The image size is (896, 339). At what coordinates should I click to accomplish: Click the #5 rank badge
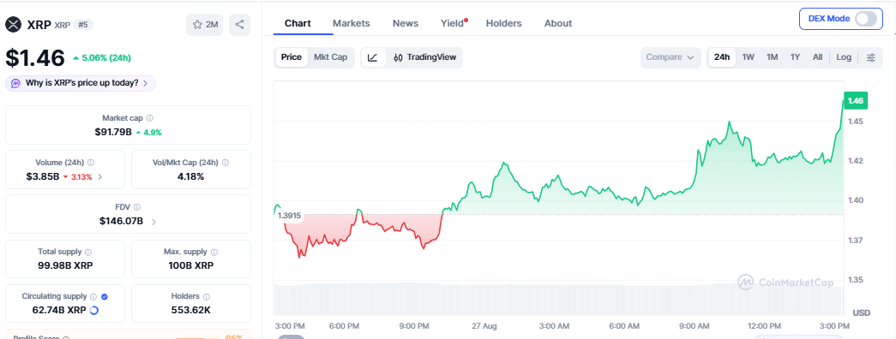click(83, 25)
